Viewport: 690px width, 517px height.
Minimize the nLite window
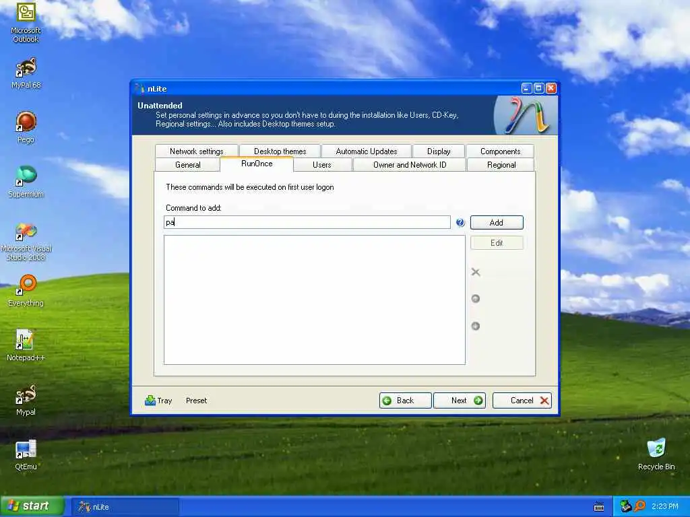click(x=527, y=88)
